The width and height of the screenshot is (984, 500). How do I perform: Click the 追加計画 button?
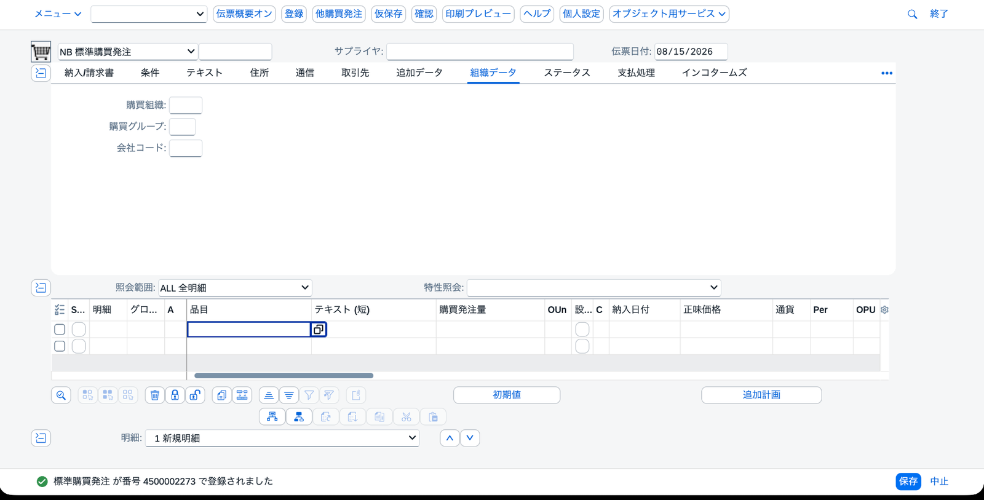coord(761,395)
